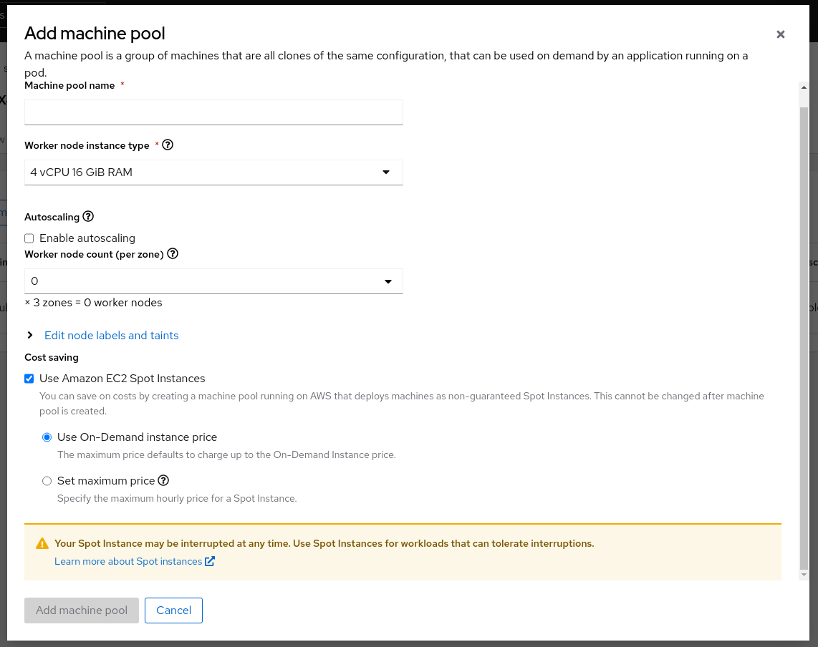Screen dimensions: 818x647
Task: Open Learn more about Spot instances link
Action: click(128, 561)
